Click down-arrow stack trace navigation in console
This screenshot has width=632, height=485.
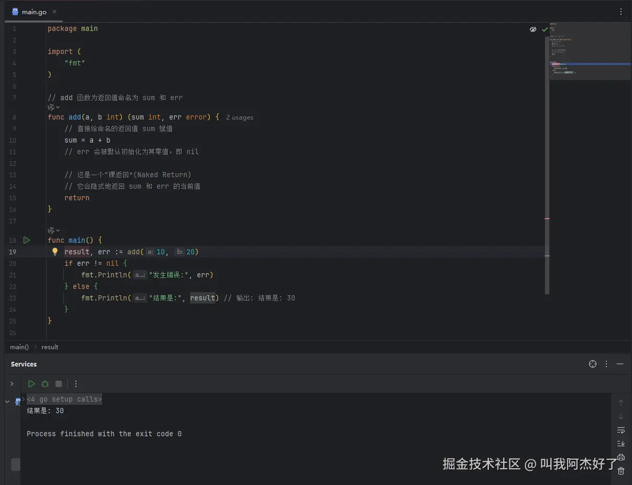point(621,416)
